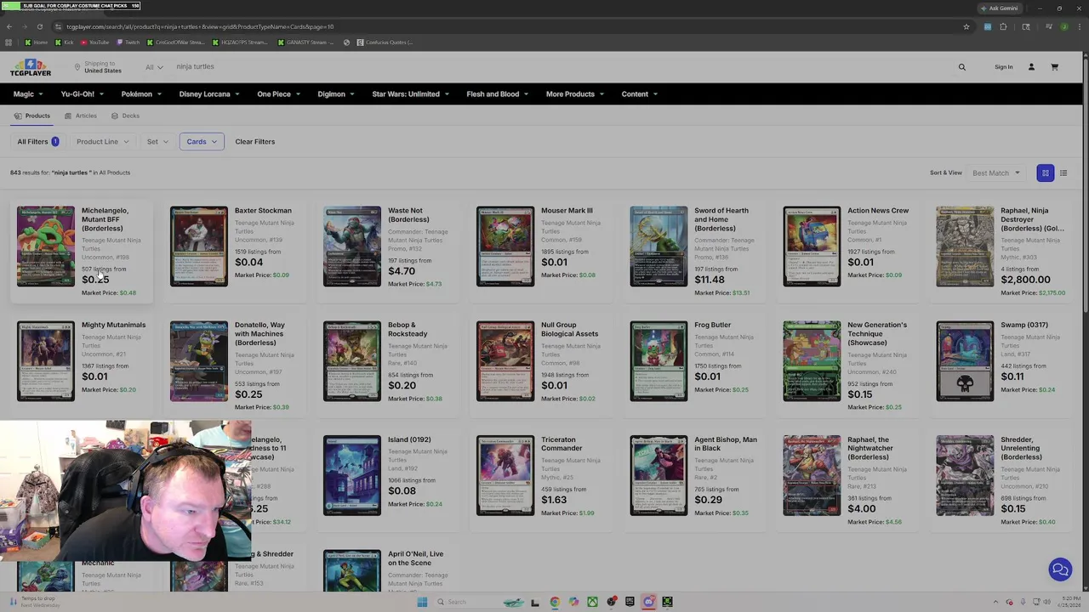Open the YouTube bookmark
This screenshot has width=1089, height=612.
coord(94,42)
